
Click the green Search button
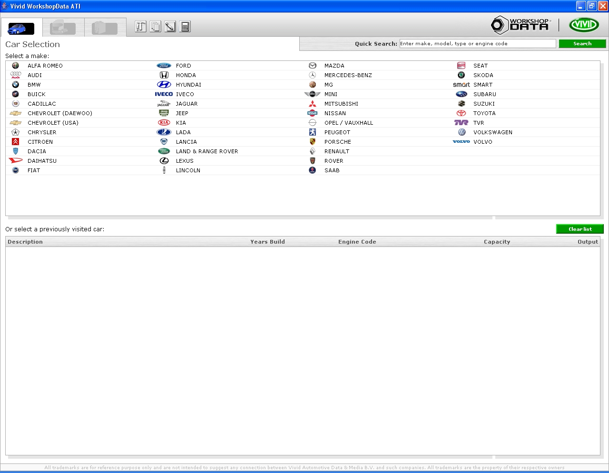pos(582,43)
